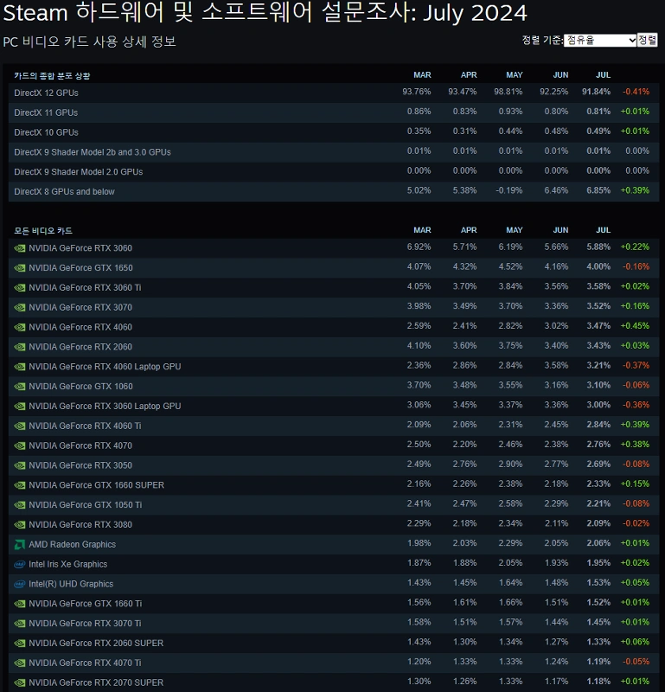This screenshot has height=692, width=665.
Task: Click the 2.84% JUL value for RTX 4060 Ti
Action: pyautogui.click(x=598, y=425)
